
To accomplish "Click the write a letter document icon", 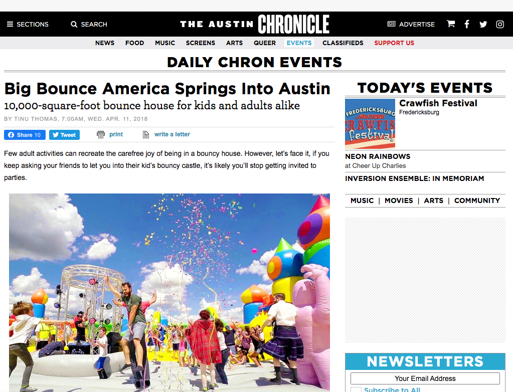I will pos(146,134).
